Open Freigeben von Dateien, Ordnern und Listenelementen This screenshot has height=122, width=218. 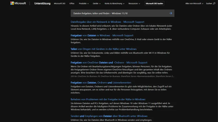coord(101,83)
